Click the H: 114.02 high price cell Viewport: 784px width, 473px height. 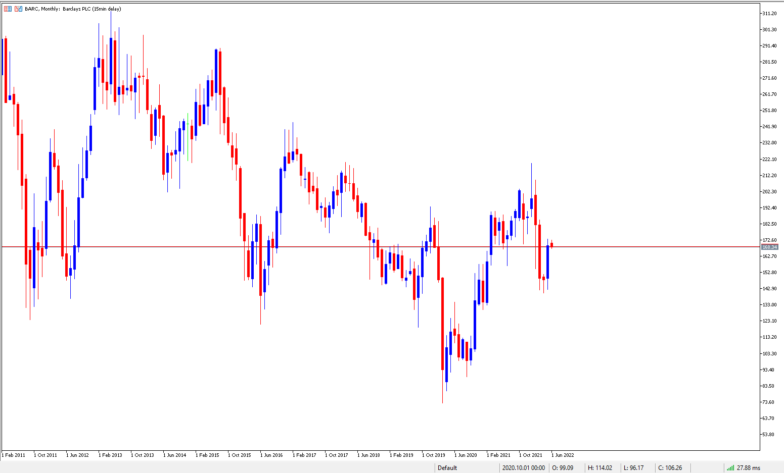point(600,467)
